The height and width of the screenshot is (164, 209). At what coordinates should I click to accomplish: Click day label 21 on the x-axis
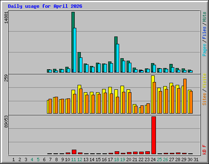135,159
